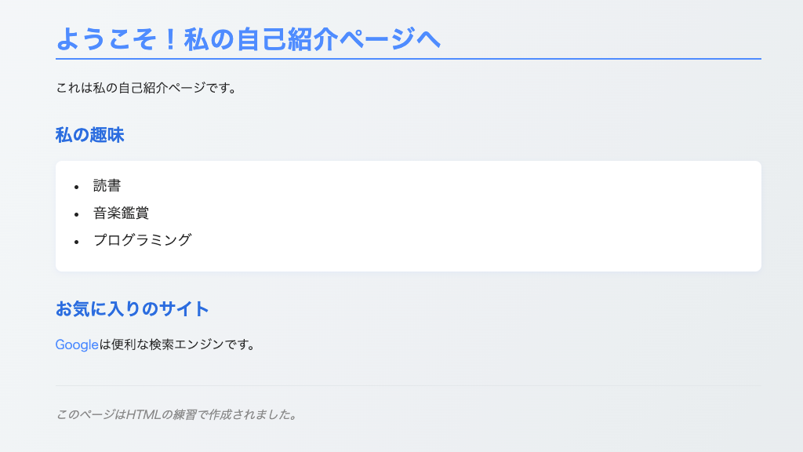Click the text は便利な検索エンジンです next to Google
The width and height of the screenshot is (803, 452).
click(176, 345)
